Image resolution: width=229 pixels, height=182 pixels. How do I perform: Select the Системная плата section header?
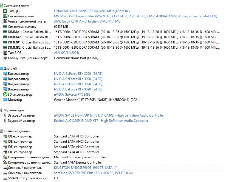(16, 6)
